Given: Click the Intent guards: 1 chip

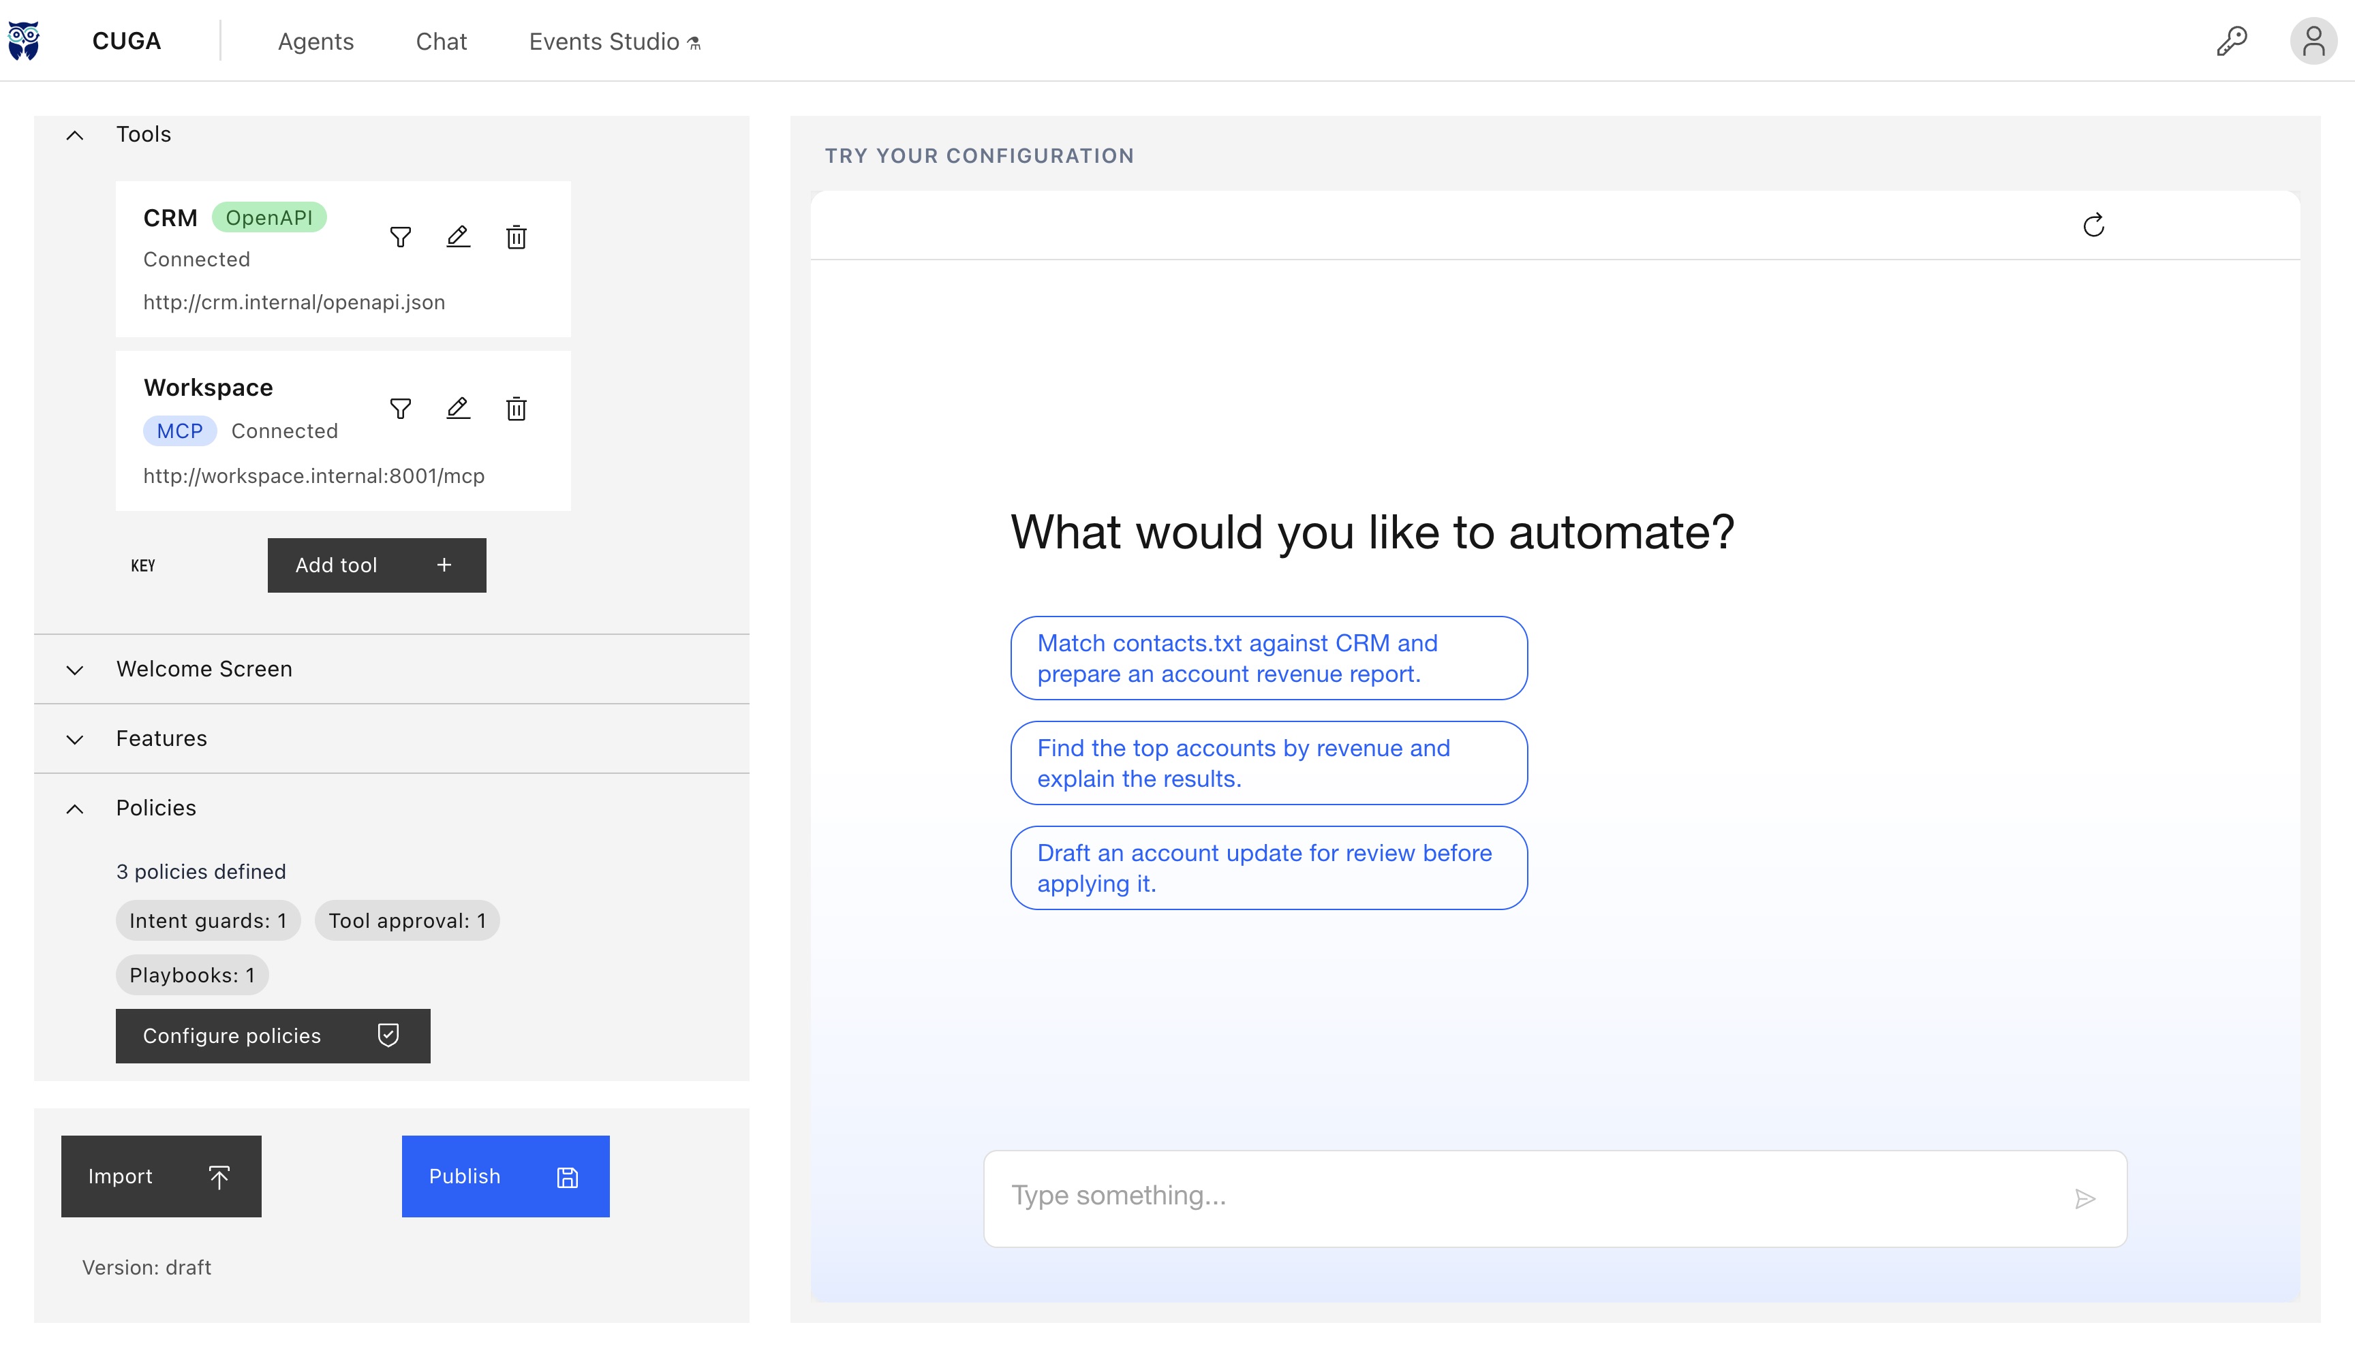Looking at the screenshot, I should [x=208, y=921].
